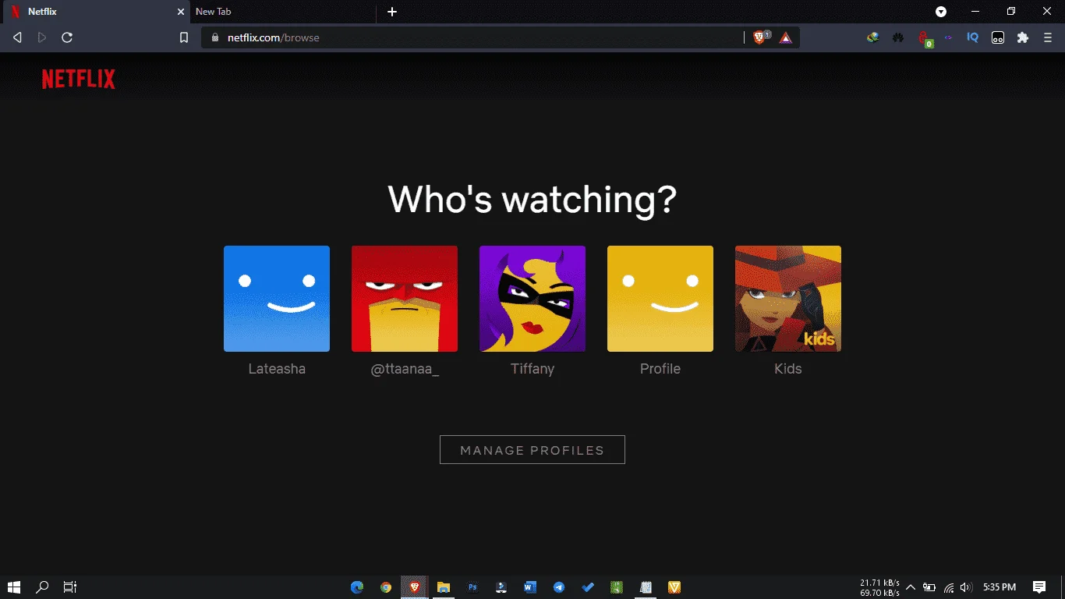This screenshot has height=599, width=1065.
Task: Bookmark this page with bookmark icon
Action: coord(184,37)
